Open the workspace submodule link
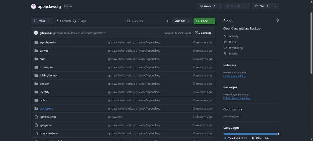This screenshot has width=313, height=141. [46, 109]
